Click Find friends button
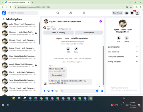This screenshot has width=143, height=112. coord(118,13)
